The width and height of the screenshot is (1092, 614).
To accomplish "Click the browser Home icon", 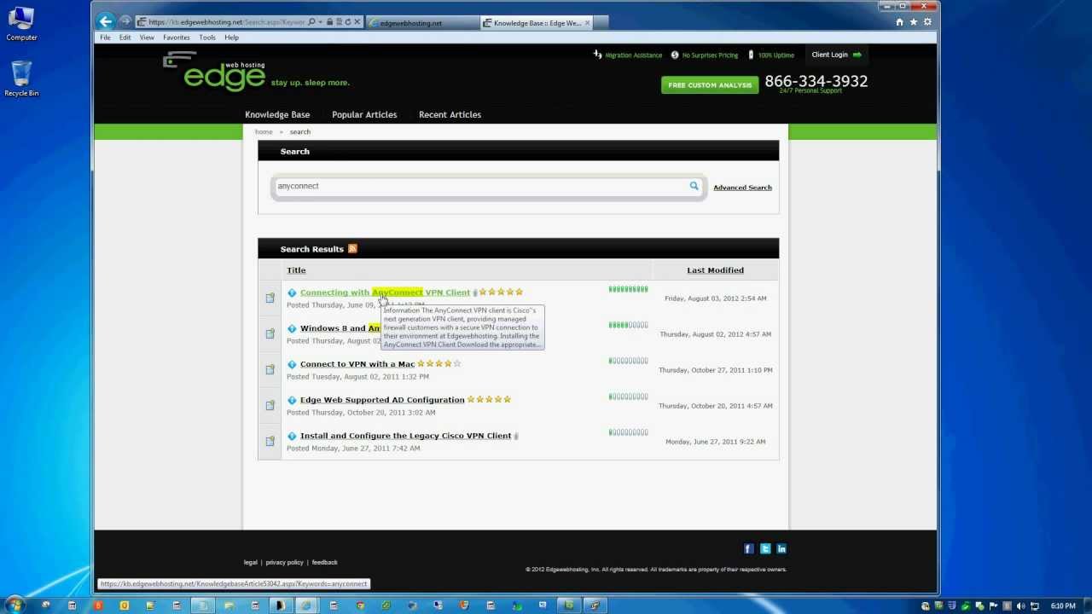I will point(899,22).
